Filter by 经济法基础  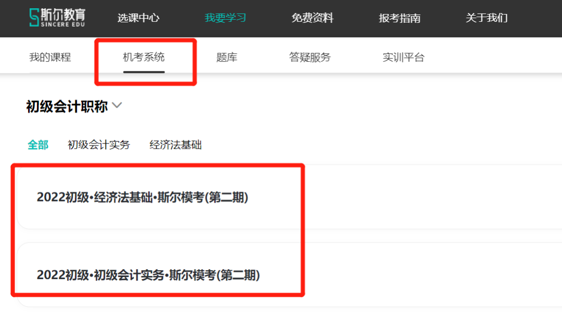click(x=176, y=145)
